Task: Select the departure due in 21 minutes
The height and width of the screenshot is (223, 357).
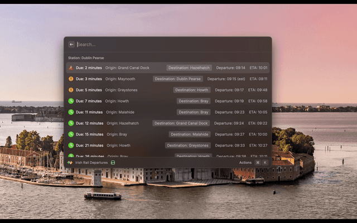Action: click(x=167, y=146)
